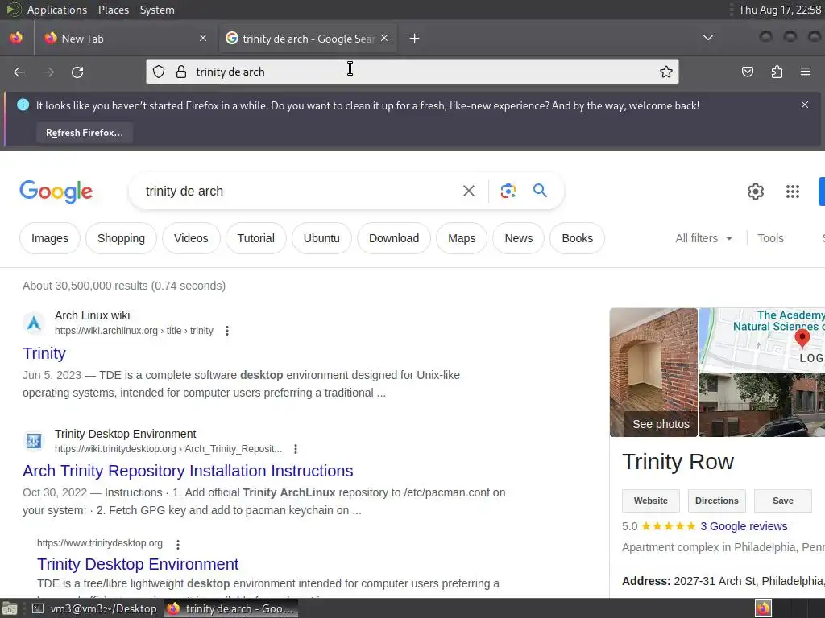The height and width of the screenshot is (618, 825).
Task: Open Arch Trinity Repository Installation Instructions link
Action: click(x=188, y=471)
